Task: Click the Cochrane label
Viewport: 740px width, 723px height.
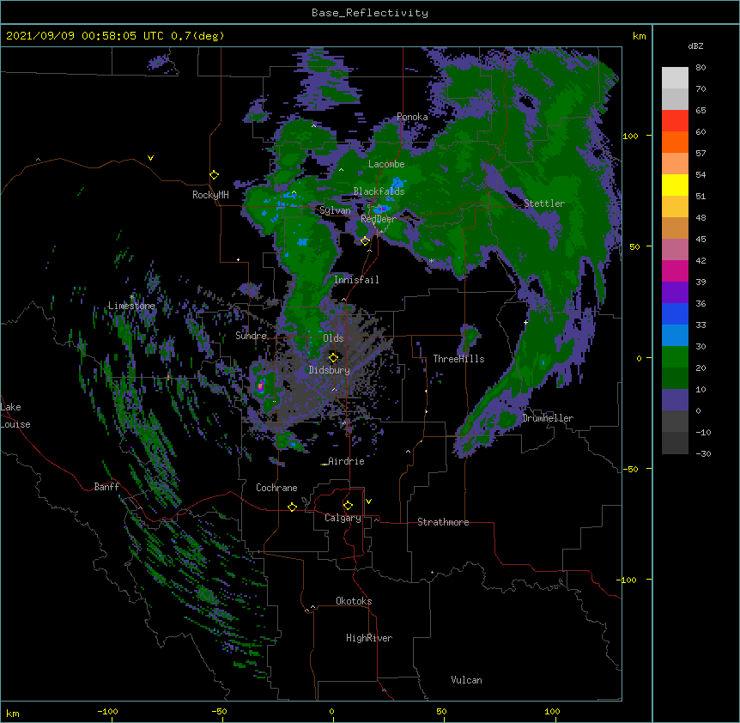Action: click(276, 488)
